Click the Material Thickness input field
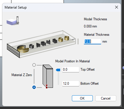The width and height of the screenshot is (124, 109). [92, 41]
